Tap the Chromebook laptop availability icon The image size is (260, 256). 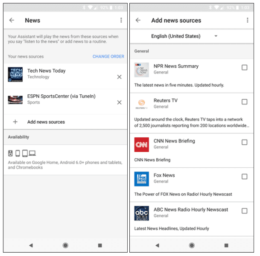(x=32, y=153)
